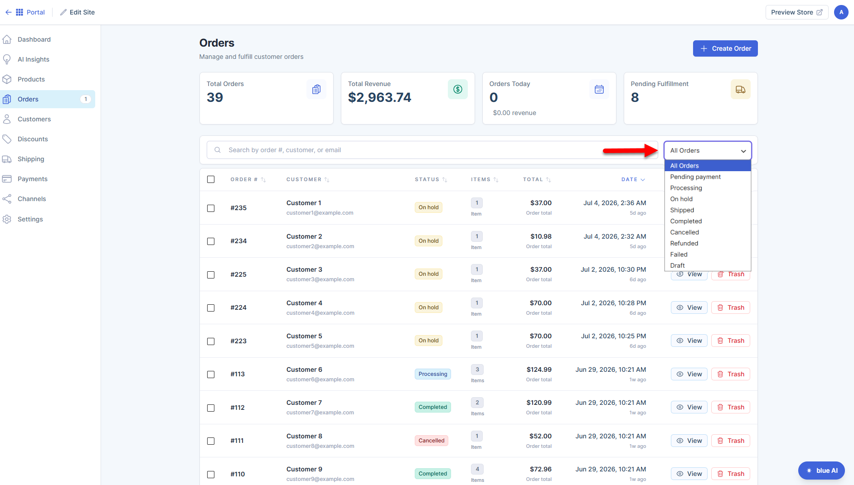Image resolution: width=854 pixels, height=485 pixels.
Task: Toggle Date column sort order
Action: coord(633,180)
